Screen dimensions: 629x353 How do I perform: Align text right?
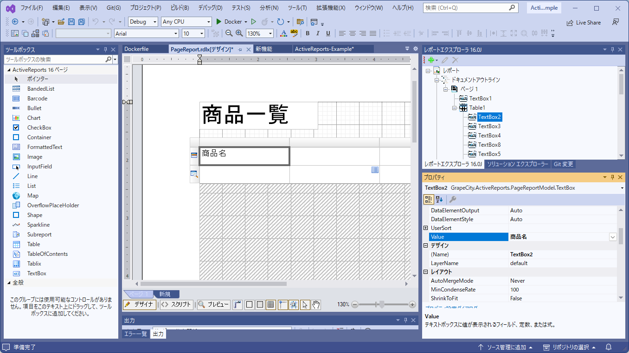coord(363,33)
